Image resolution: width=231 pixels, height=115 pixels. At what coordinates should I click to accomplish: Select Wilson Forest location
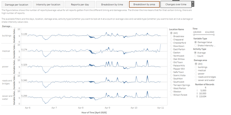point(171,95)
